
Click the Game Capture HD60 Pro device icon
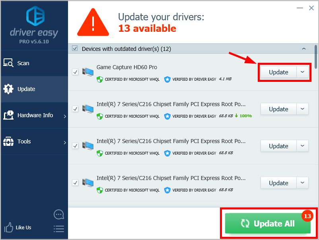coord(88,72)
